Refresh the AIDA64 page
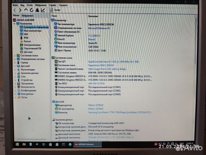 pos(31,10)
